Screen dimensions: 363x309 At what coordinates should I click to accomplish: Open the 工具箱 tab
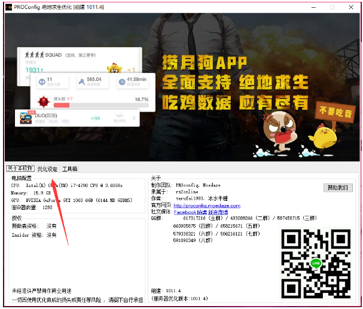pos(69,169)
